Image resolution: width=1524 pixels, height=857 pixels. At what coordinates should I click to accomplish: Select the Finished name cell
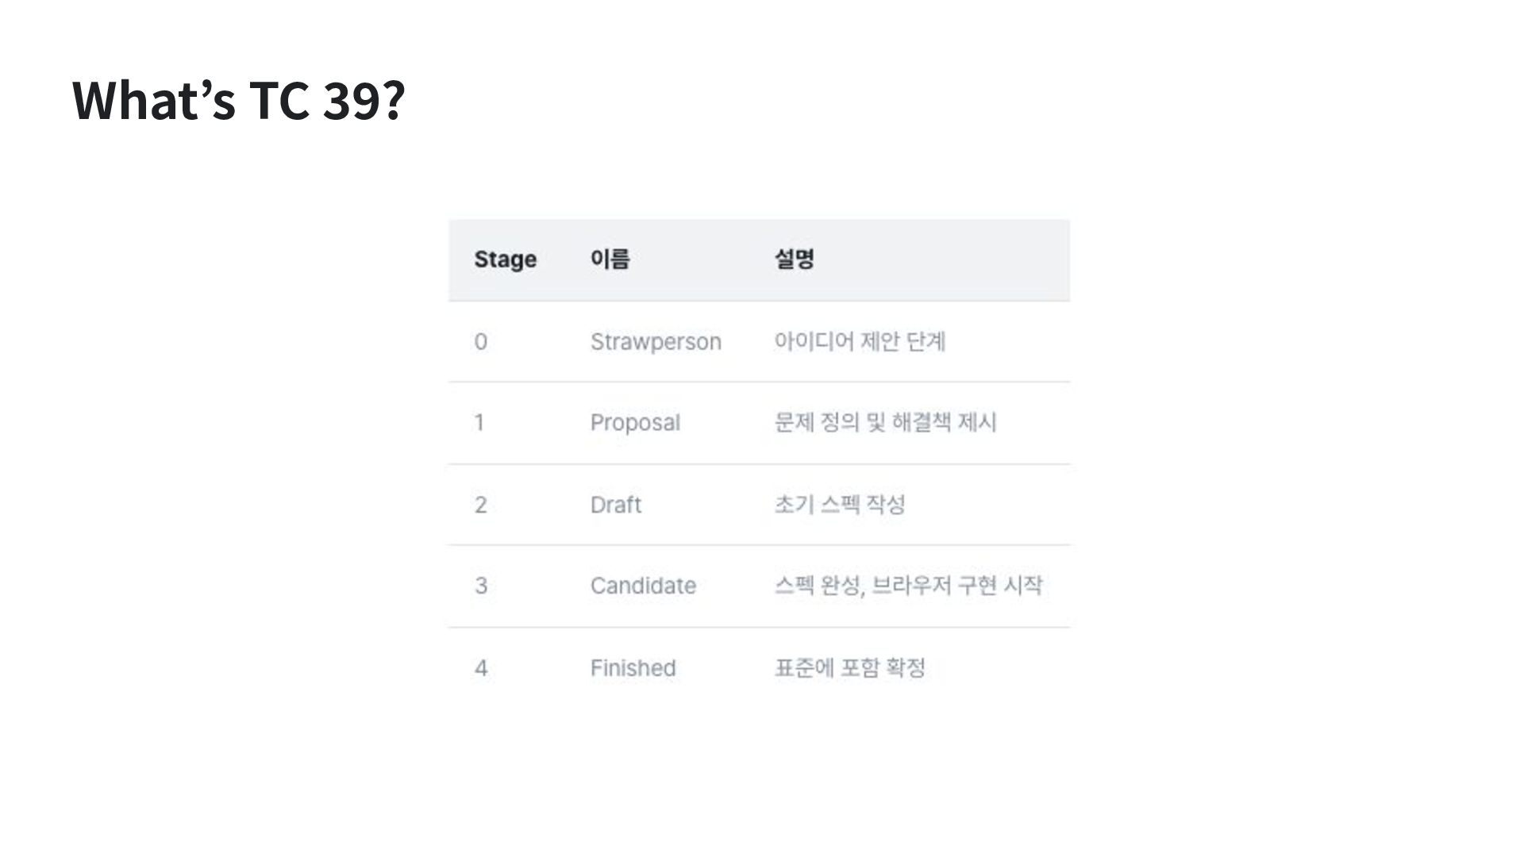tap(633, 668)
